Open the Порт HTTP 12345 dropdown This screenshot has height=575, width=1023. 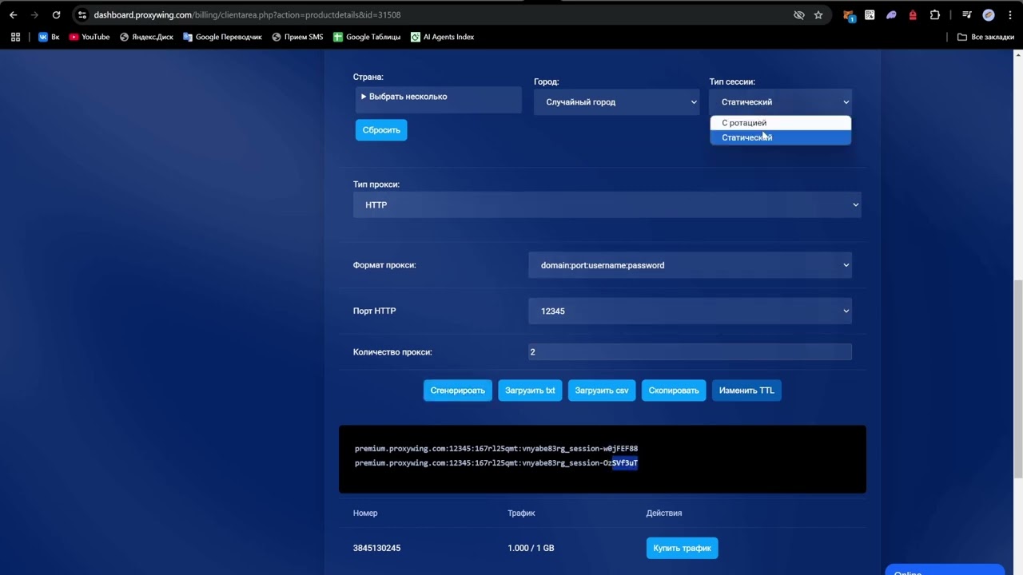click(690, 311)
